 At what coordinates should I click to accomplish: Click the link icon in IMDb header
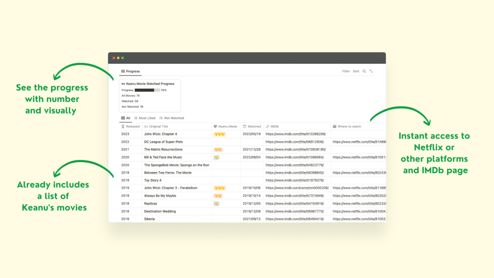pos(267,126)
